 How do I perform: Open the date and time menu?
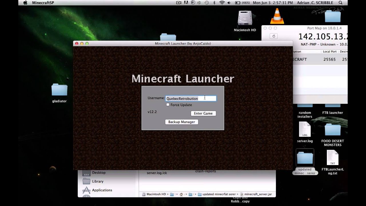click(273, 3)
